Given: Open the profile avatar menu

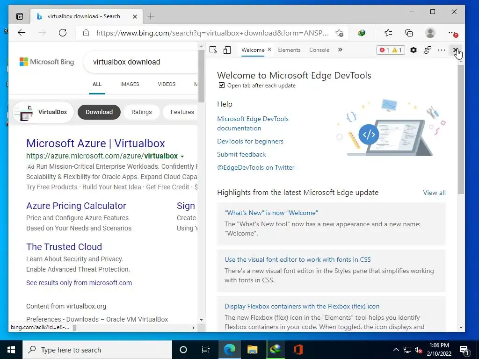Looking at the screenshot, I should (430, 33).
